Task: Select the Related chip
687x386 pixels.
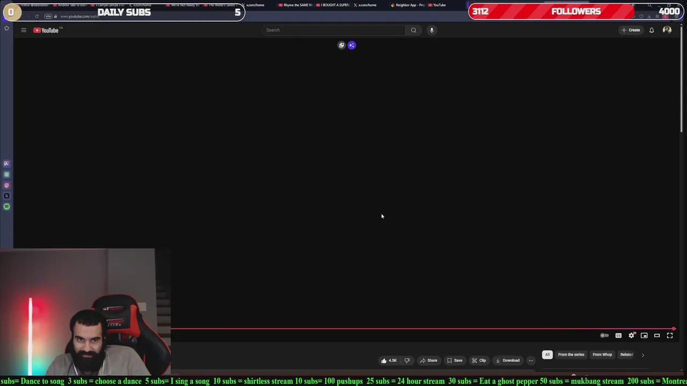Action: pos(627,354)
